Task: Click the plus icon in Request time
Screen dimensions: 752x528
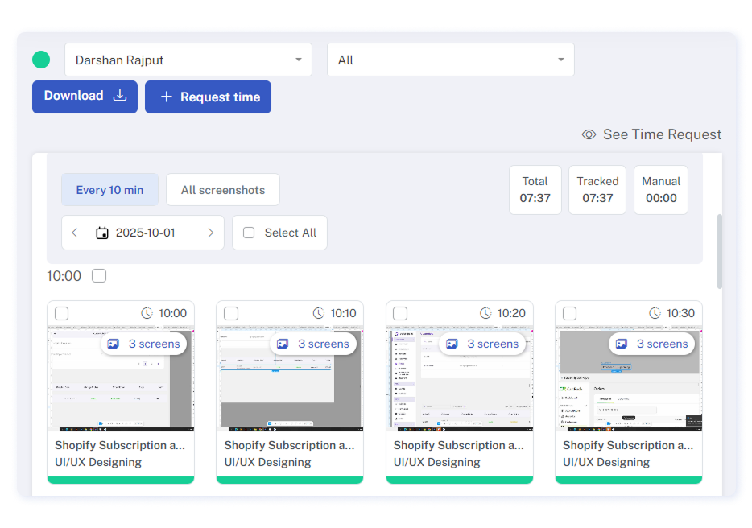Action: [167, 97]
